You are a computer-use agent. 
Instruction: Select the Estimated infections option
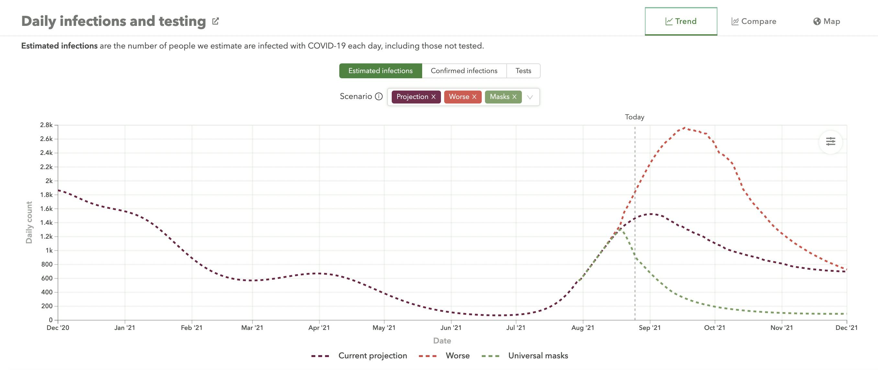tap(380, 71)
